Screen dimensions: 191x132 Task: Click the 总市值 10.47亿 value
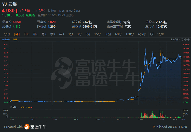pos(161,27)
